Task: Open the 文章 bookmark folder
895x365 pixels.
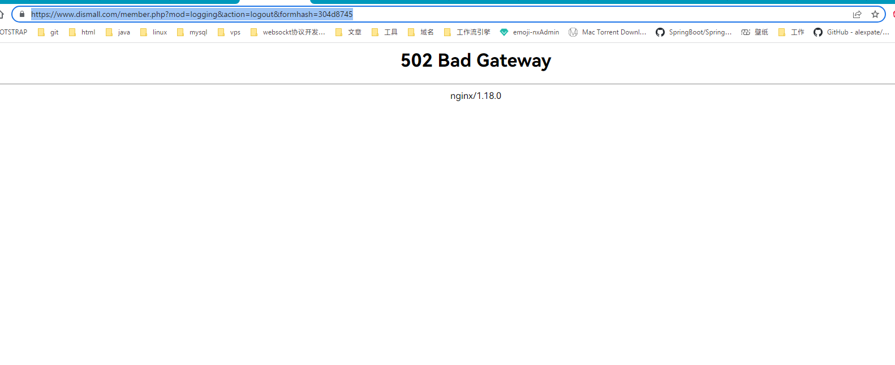Action: (348, 32)
